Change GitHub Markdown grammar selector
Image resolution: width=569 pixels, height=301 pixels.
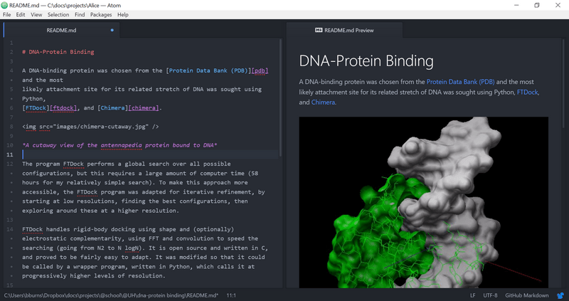point(527,295)
